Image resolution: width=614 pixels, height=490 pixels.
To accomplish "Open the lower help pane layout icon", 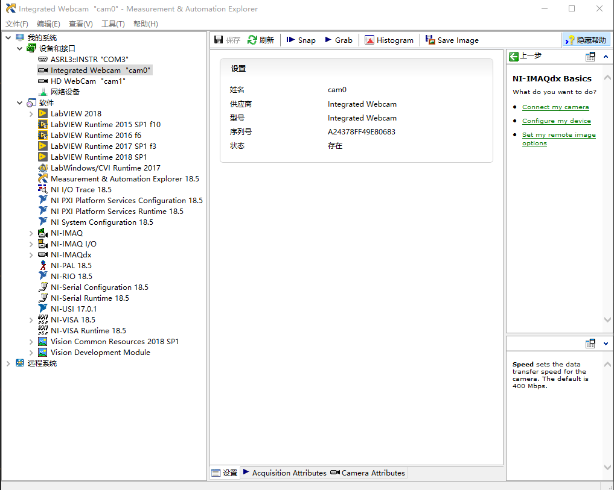I will pos(590,344).
